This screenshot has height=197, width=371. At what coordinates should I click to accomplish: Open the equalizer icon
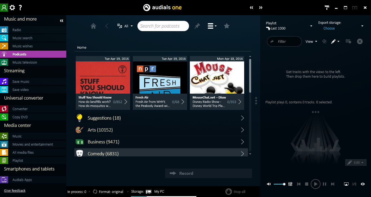pos(290,184)
